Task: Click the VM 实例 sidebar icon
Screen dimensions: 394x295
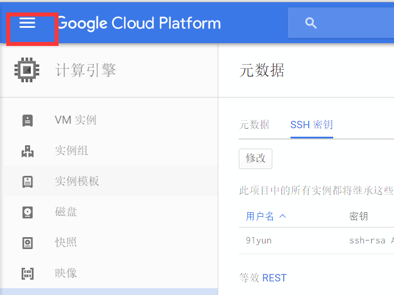Action: [27, 121]
